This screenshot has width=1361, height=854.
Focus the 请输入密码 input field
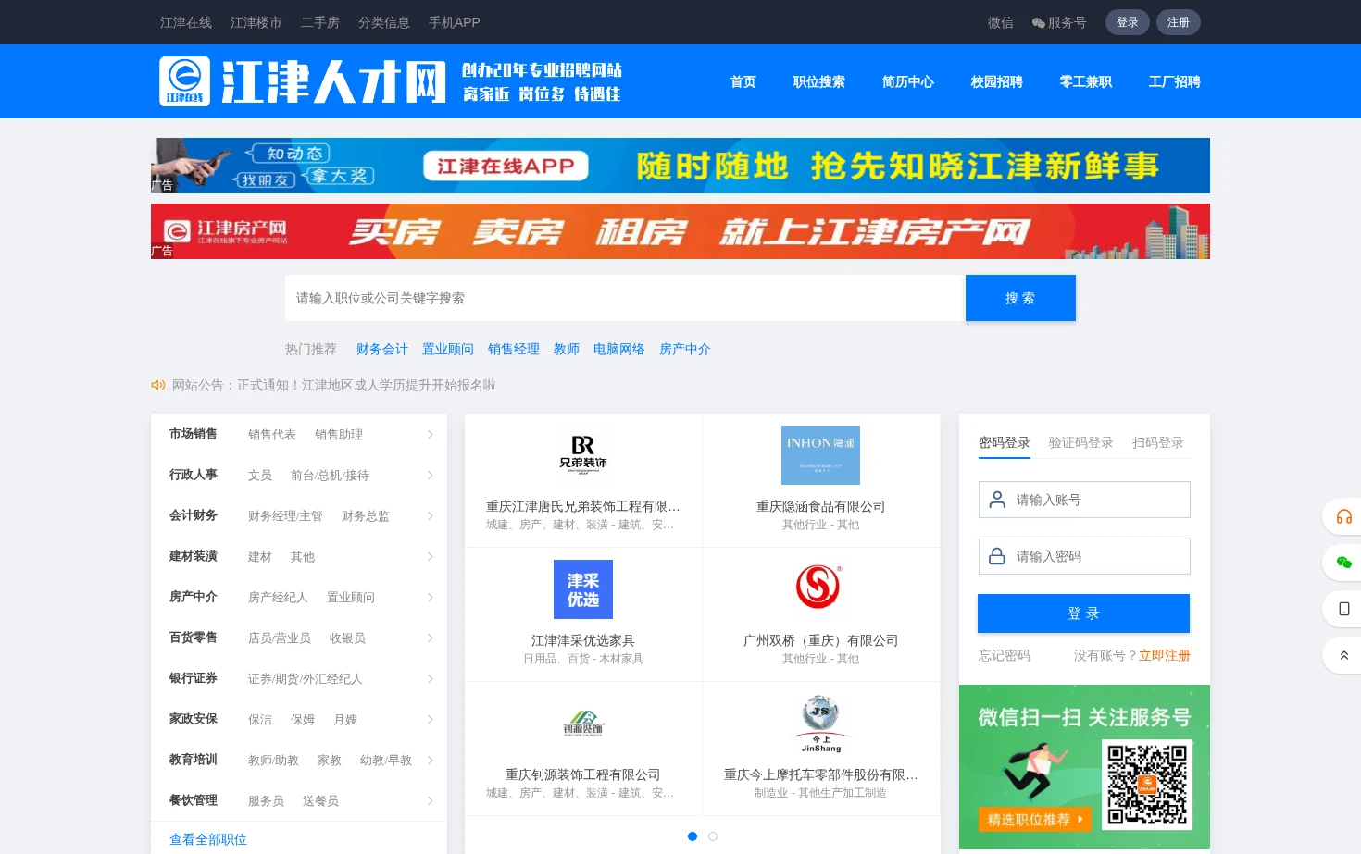(x=1084, y=556)
